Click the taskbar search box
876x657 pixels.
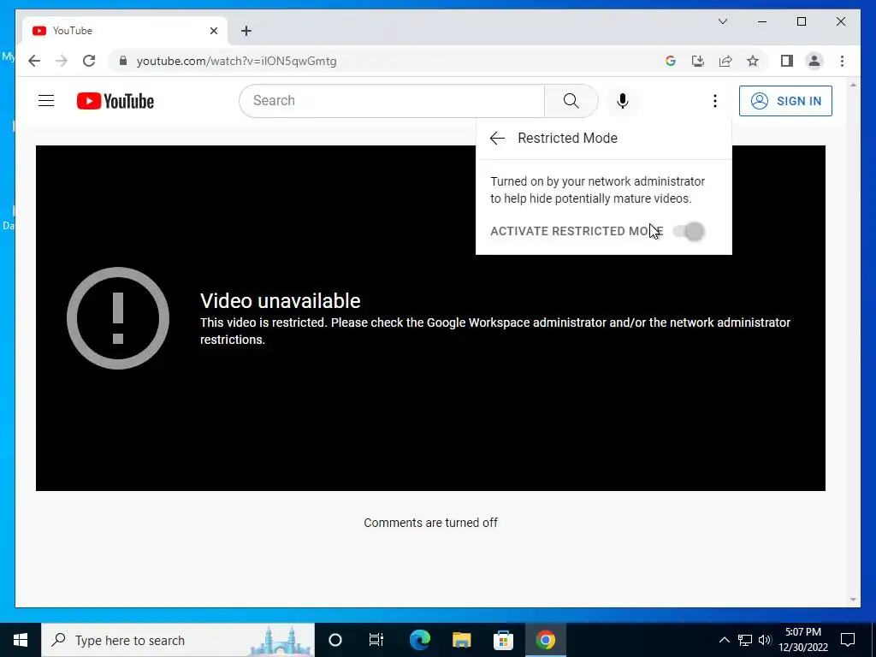tap(178, 640)
